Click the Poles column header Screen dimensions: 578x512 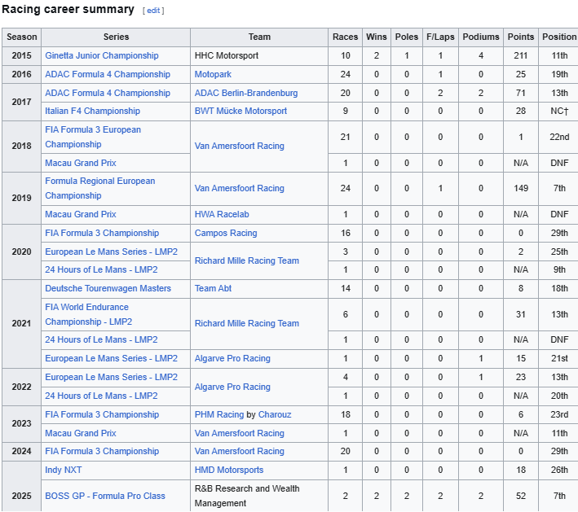(x=407, y=37)
